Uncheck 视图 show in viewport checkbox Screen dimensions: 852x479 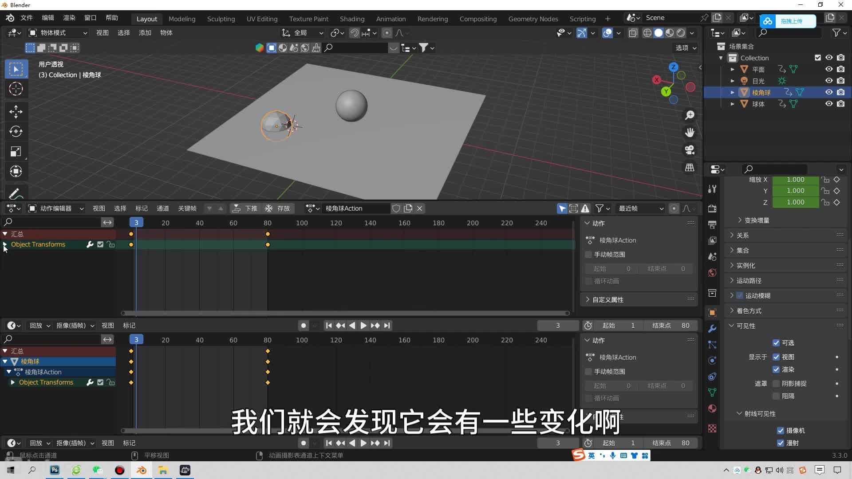[776, 357]
